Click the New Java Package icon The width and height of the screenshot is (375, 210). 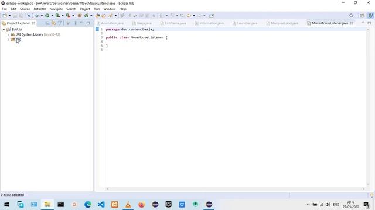(80, 16)
